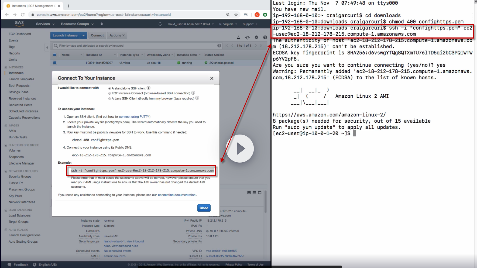
Task: Open the browser zoom magnifier icon
Action: pos(228,15)
